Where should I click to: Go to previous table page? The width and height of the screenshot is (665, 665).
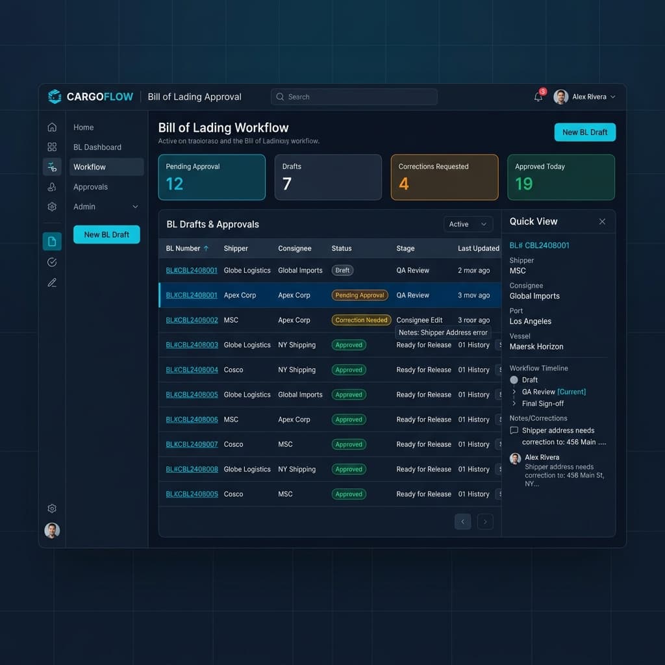coord(462,521)
